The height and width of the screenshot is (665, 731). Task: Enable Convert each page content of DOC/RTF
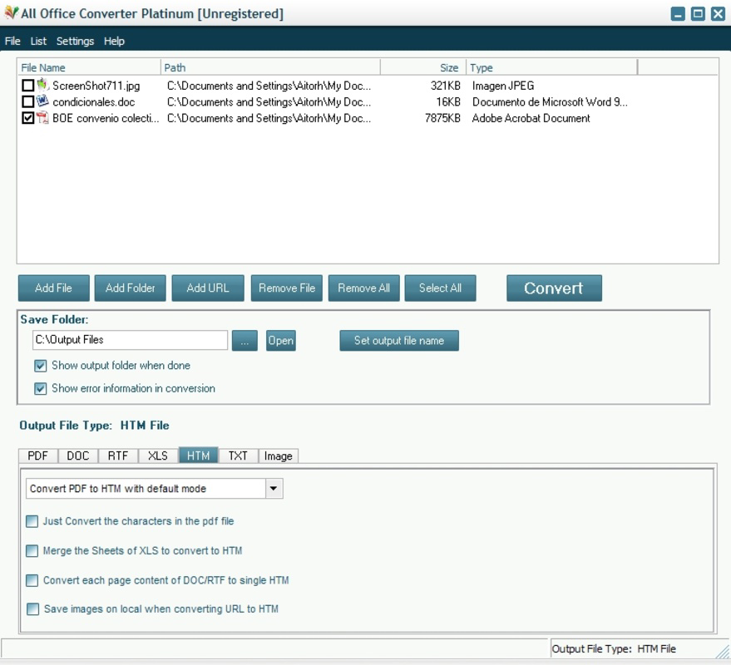click(32, 581)
